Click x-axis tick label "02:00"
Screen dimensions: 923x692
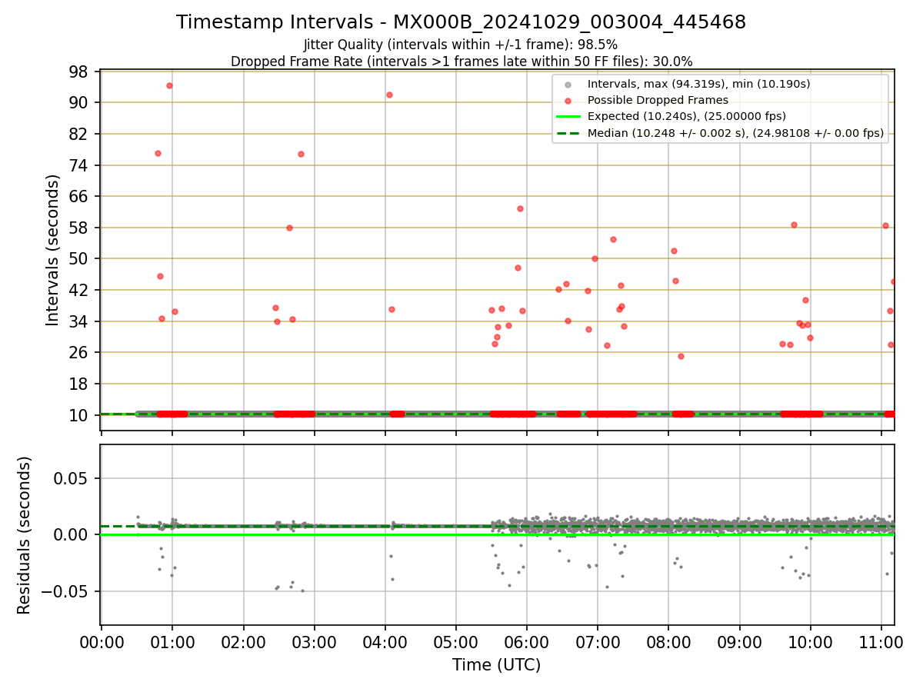click(x=243, y=642)
